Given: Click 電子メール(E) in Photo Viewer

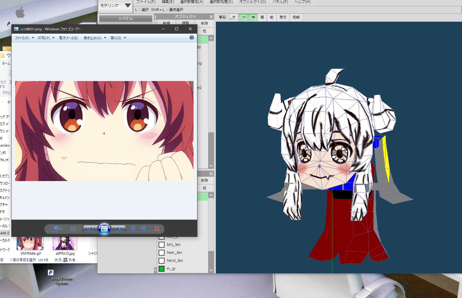Looking at the screenshot, I should pos(68,38).
